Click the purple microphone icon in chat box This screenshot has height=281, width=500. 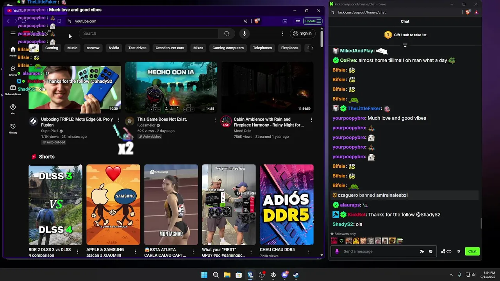pos(337,251)
